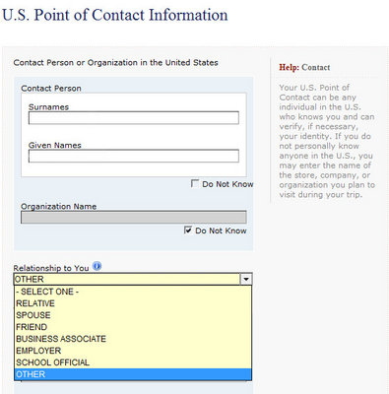Screen dimensions: 389x394
Task: Select RELATIVE from the relationship list
Action: point(133,303)
